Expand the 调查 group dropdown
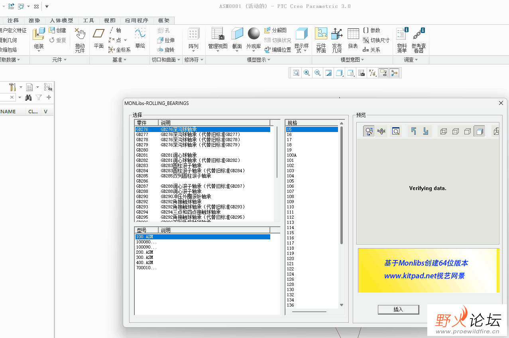 coord(411,60)
